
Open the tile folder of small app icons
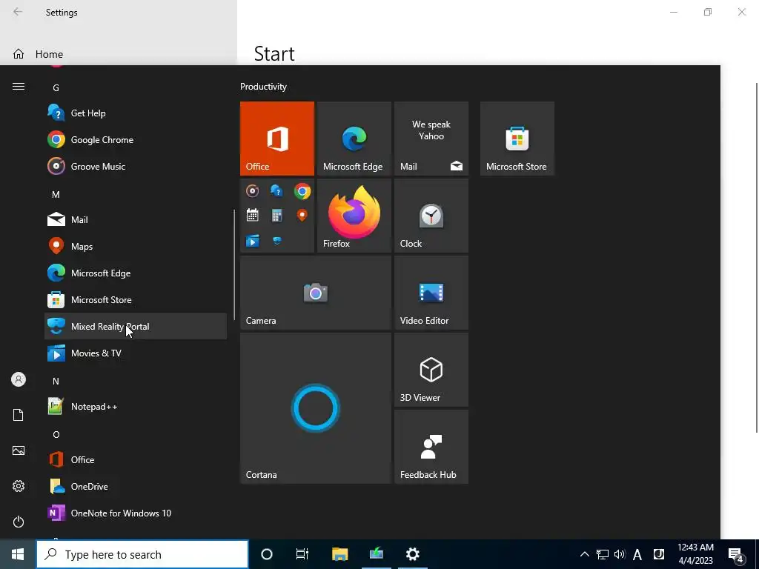pos(277,216)
